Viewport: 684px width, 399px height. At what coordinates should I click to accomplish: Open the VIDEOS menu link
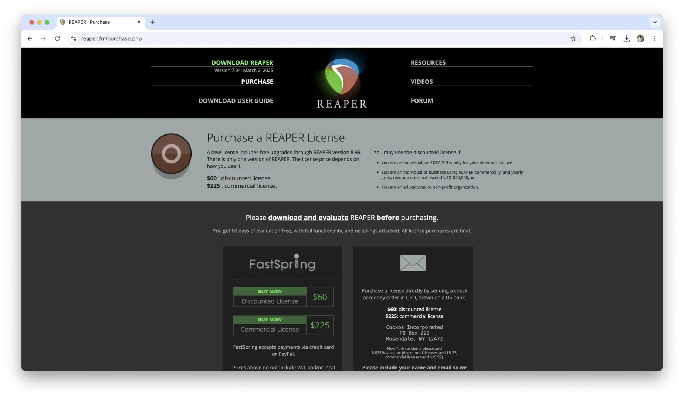coord(421,82)
